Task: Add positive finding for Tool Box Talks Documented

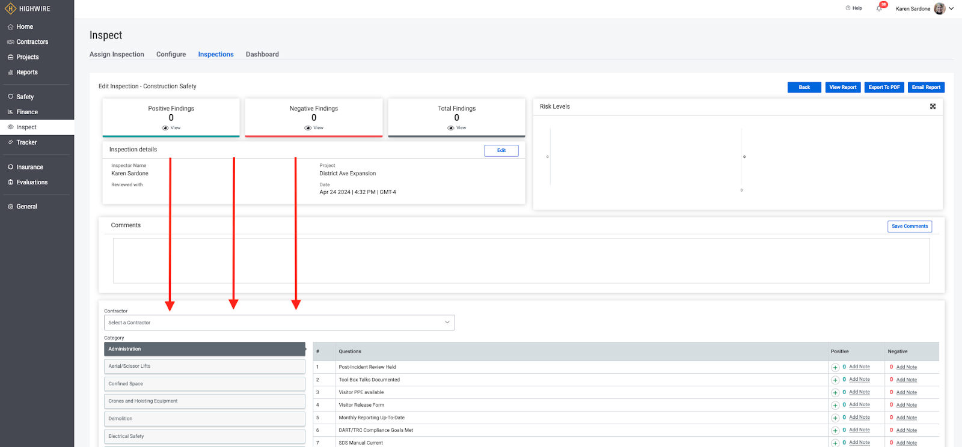Action: click(835, 380)
